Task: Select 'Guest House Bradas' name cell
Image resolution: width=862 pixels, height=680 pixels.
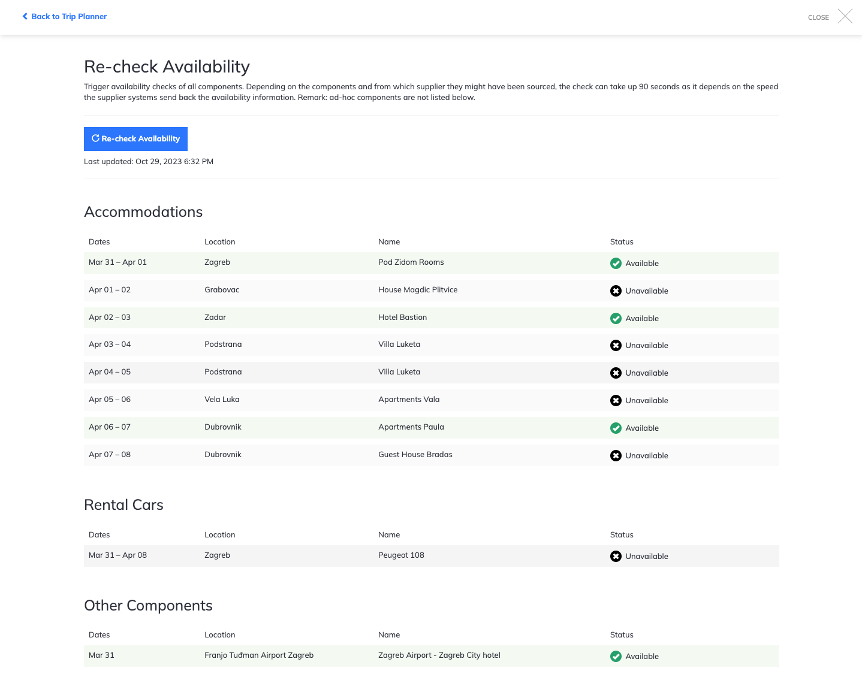Action: coord(415,455)
